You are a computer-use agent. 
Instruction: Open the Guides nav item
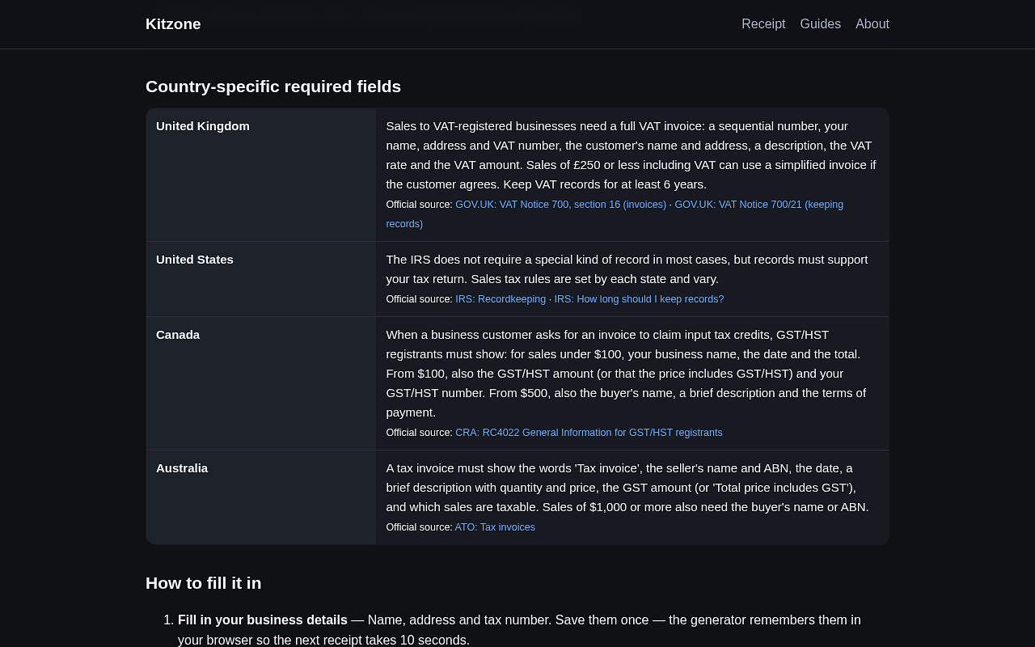[820, 24]
